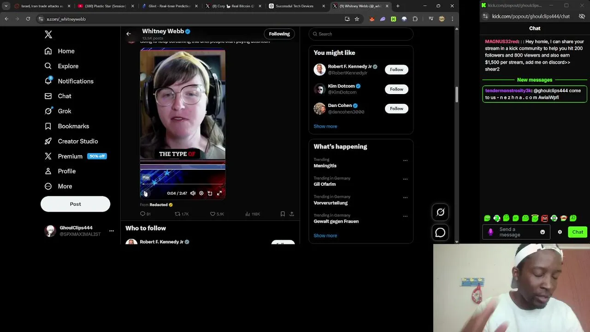Open the floating messages button

click(x=440, y=233)
